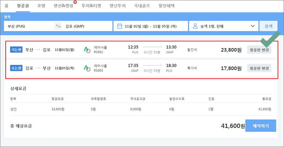Click the 총 예상요금 label
The width and height of the screenshot is (284, 147).
tap(21, 126)
